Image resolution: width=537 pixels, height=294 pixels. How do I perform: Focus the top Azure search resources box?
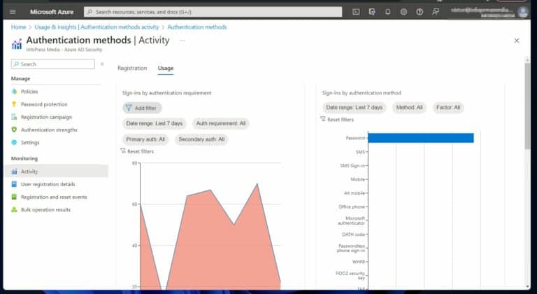(x=213, y=12)
